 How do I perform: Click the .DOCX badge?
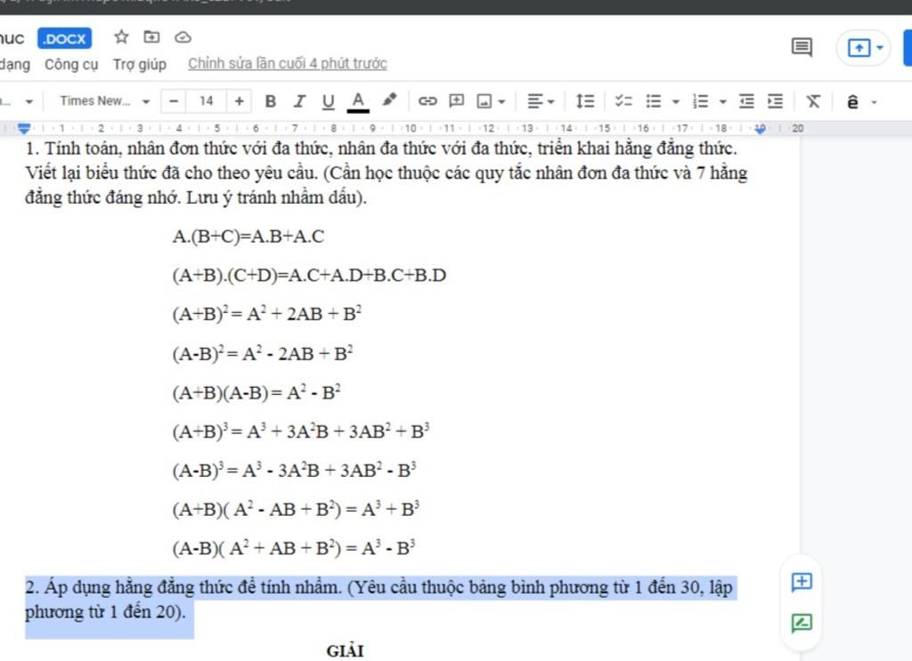(64, 38)
